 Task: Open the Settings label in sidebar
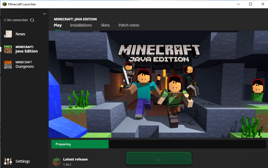[23, 161]
